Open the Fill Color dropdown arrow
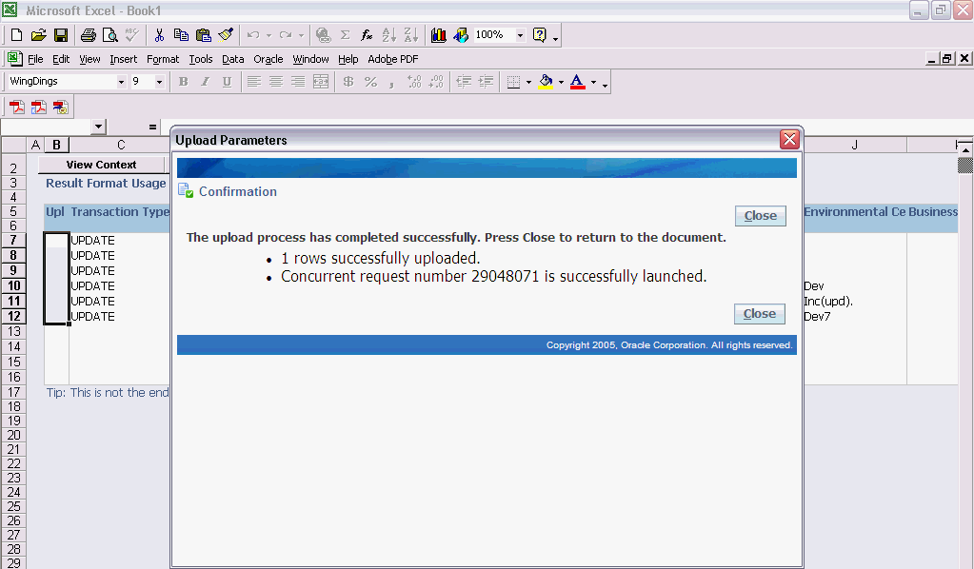 tap(561, 82)
